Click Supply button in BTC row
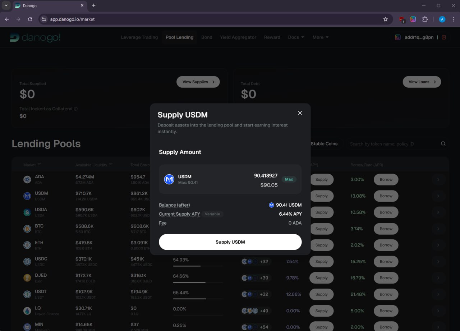Viewport: 460px width, 331px height. pyautogui.click(x=321, y=229)
